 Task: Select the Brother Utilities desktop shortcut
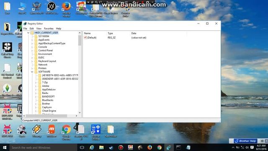click(96, 133)
